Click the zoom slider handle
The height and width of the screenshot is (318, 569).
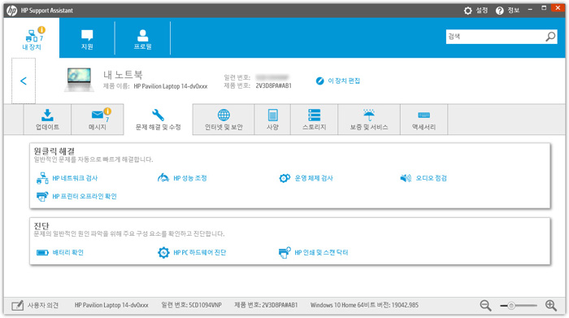pos(511,306)
